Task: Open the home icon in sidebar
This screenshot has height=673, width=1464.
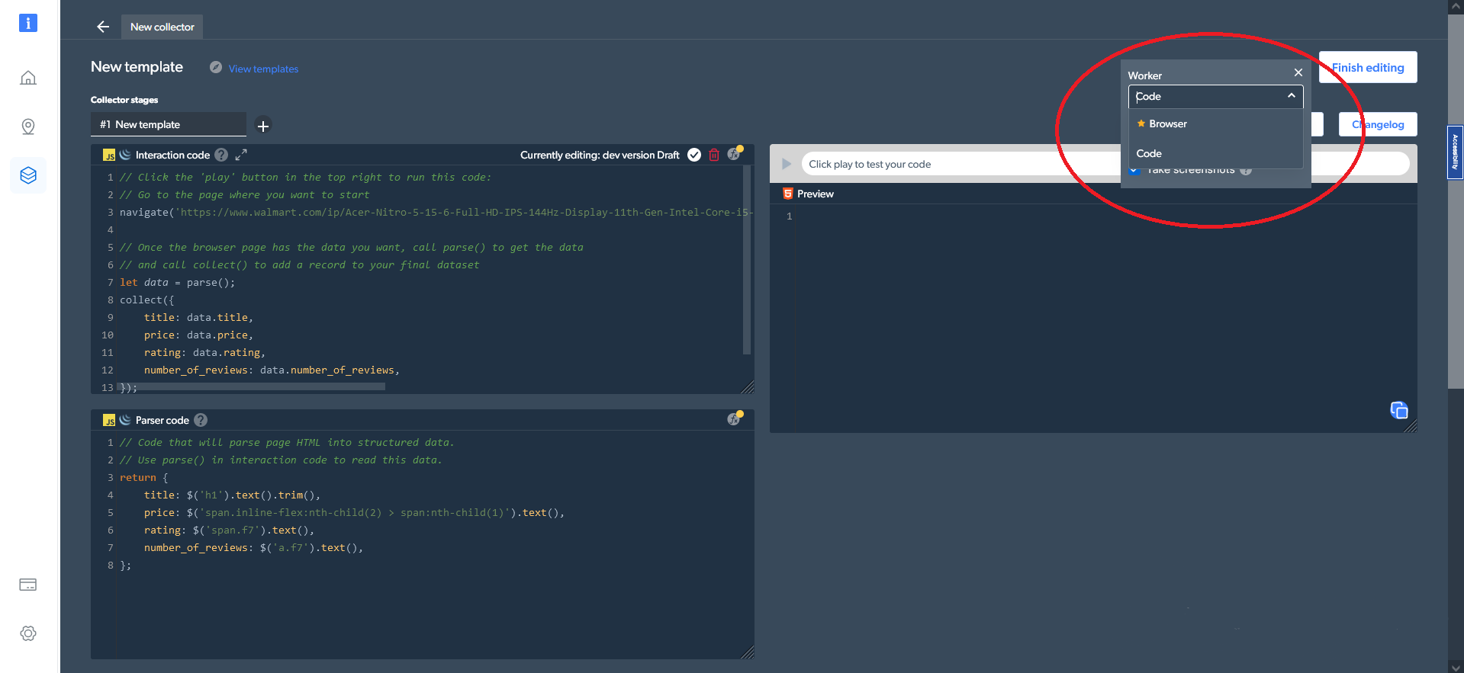Action: point(28,78)
